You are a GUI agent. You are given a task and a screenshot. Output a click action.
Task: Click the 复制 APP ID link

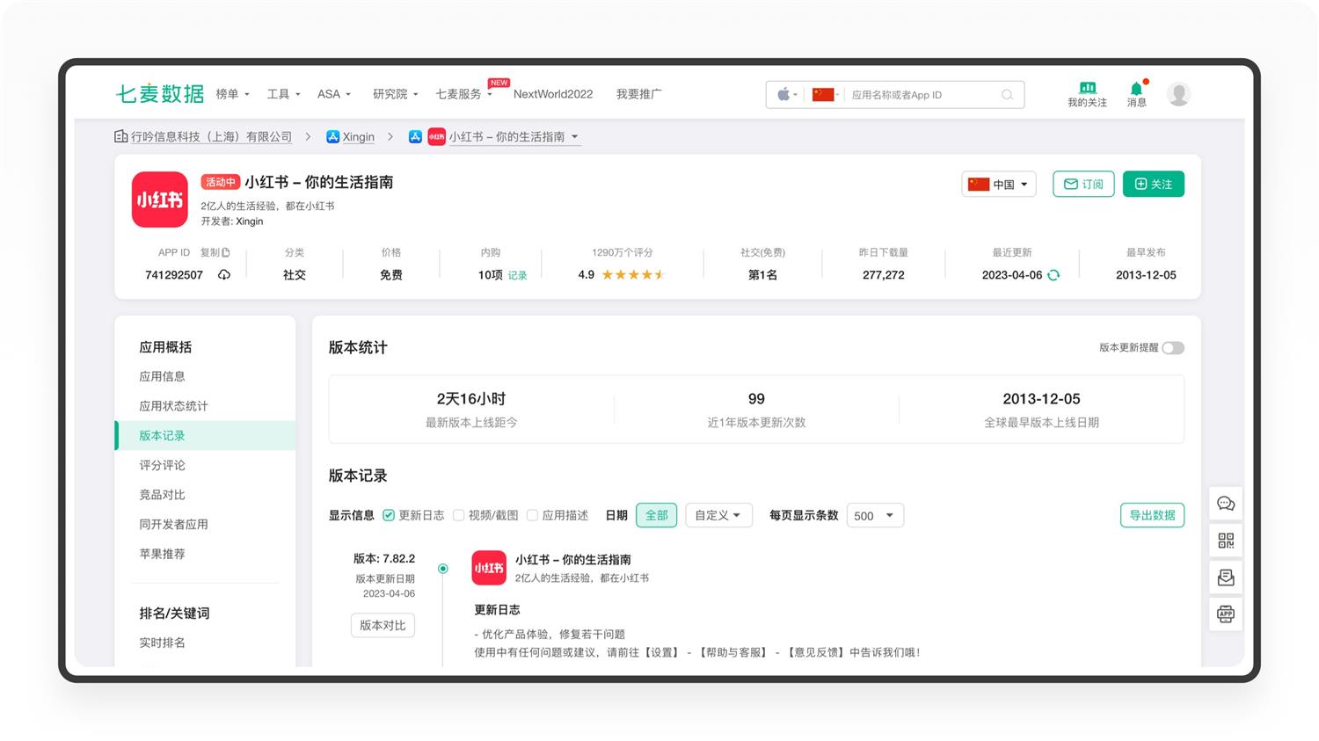209,252
